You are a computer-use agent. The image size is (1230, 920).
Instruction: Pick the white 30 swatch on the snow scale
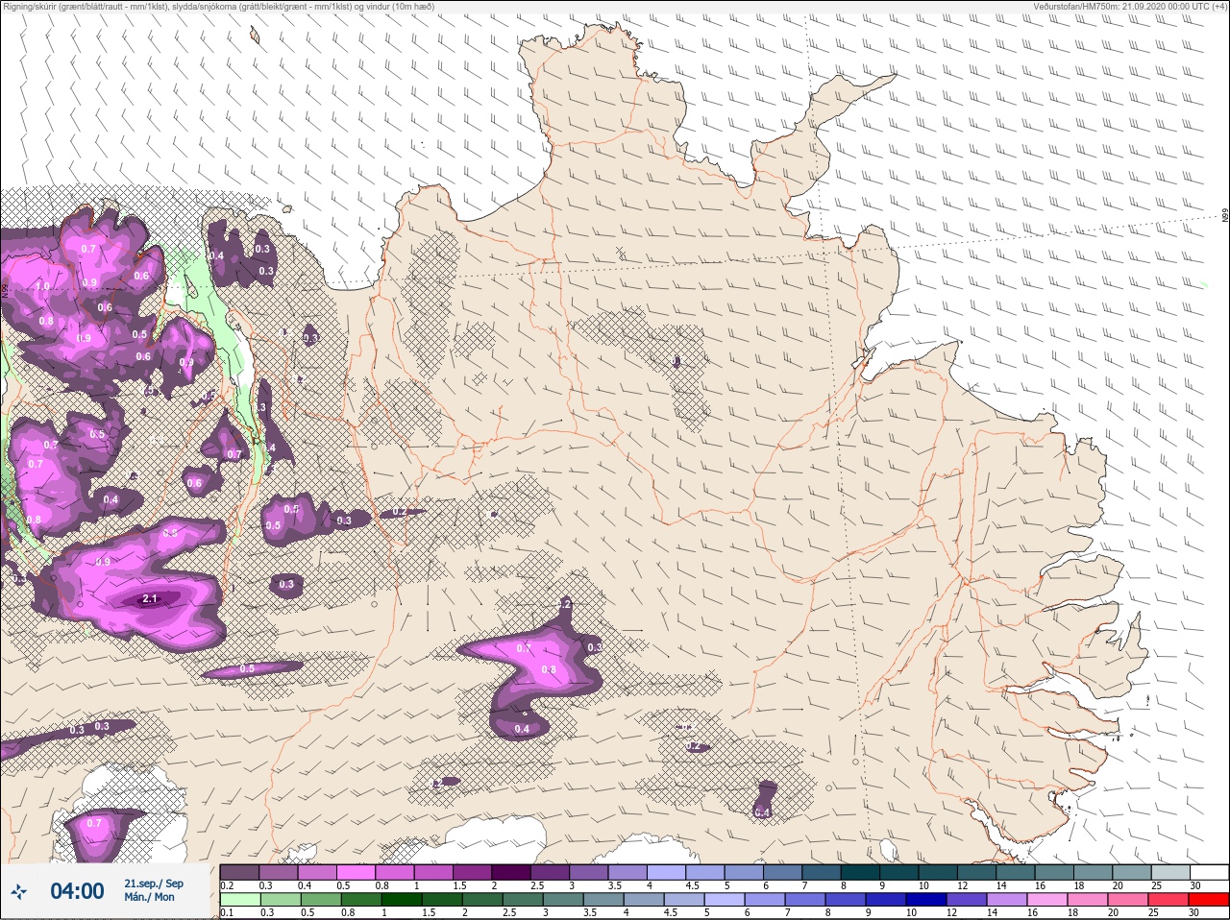pos(1209,872)
